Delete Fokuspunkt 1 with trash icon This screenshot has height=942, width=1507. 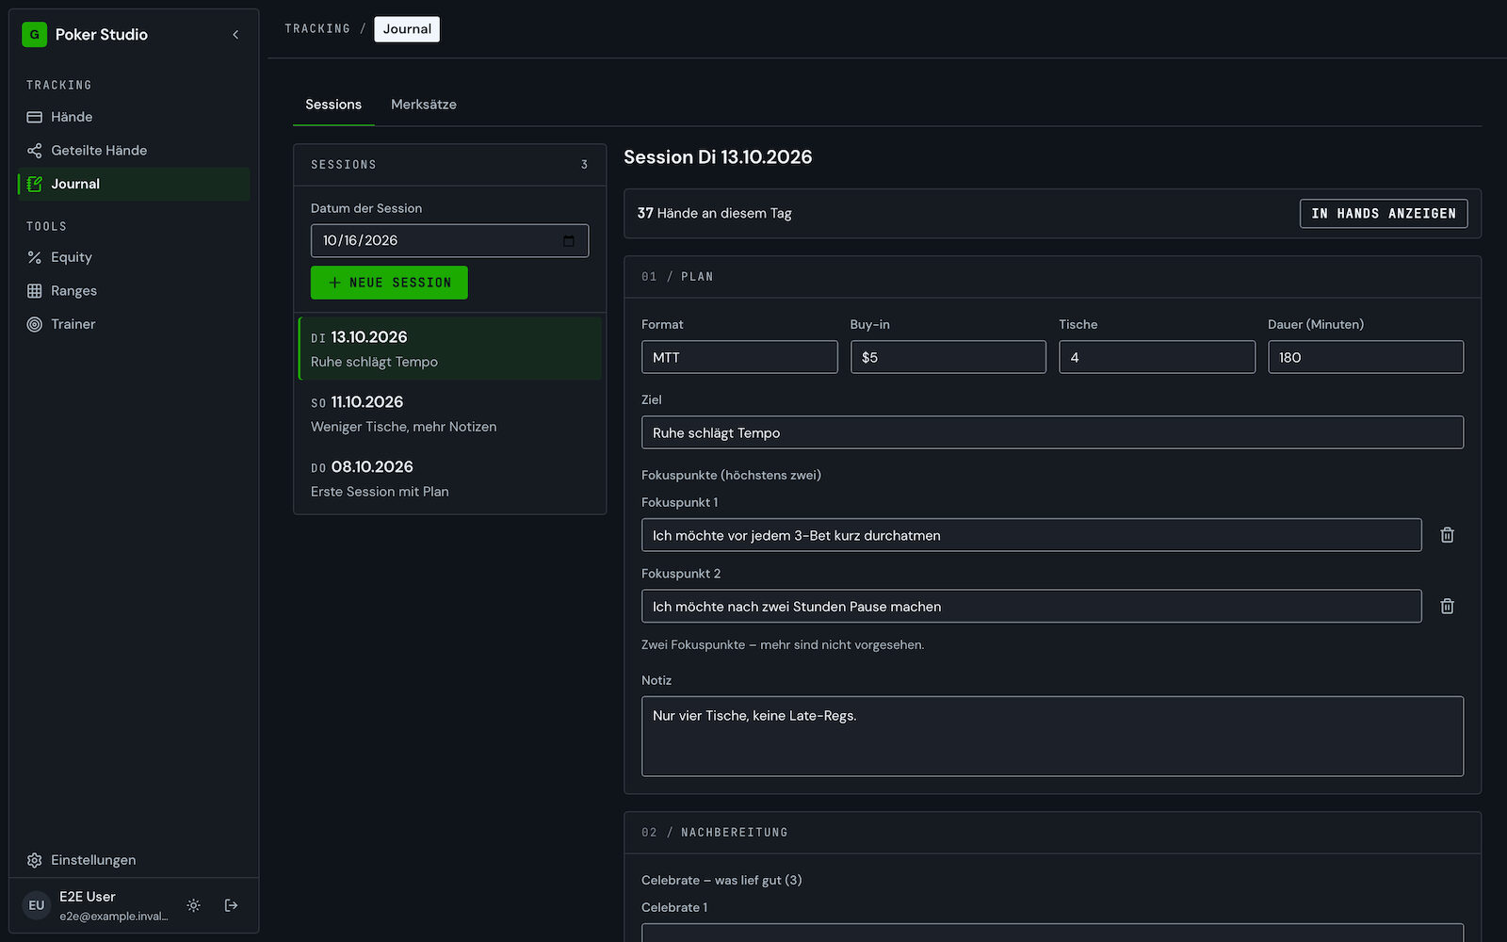[x=1448, y=535]
